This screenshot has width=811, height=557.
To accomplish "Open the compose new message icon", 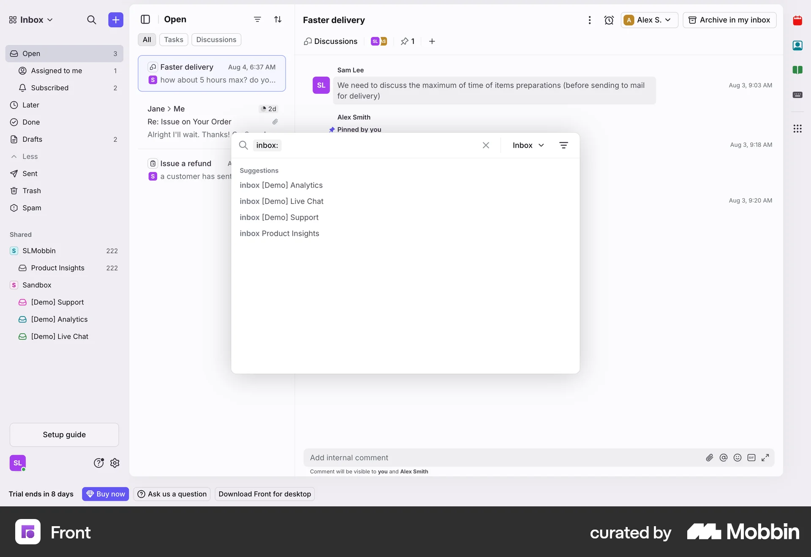I will coord(116,19).
